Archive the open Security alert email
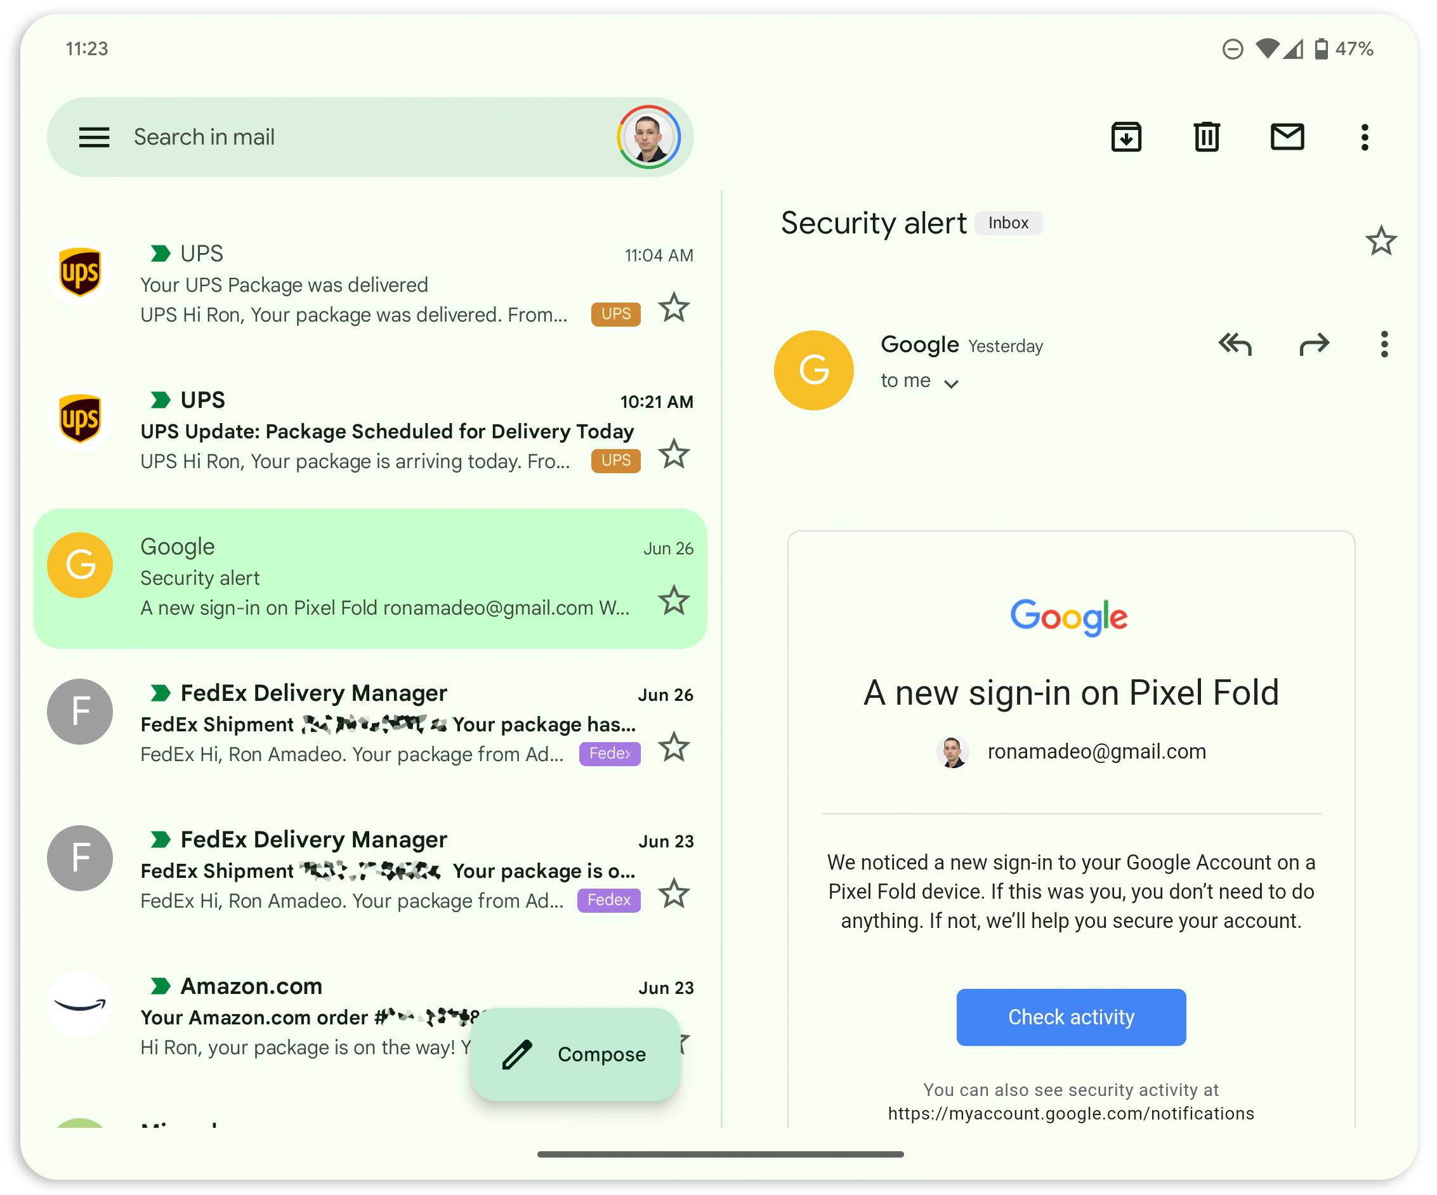 click(x=1125, y=137)
